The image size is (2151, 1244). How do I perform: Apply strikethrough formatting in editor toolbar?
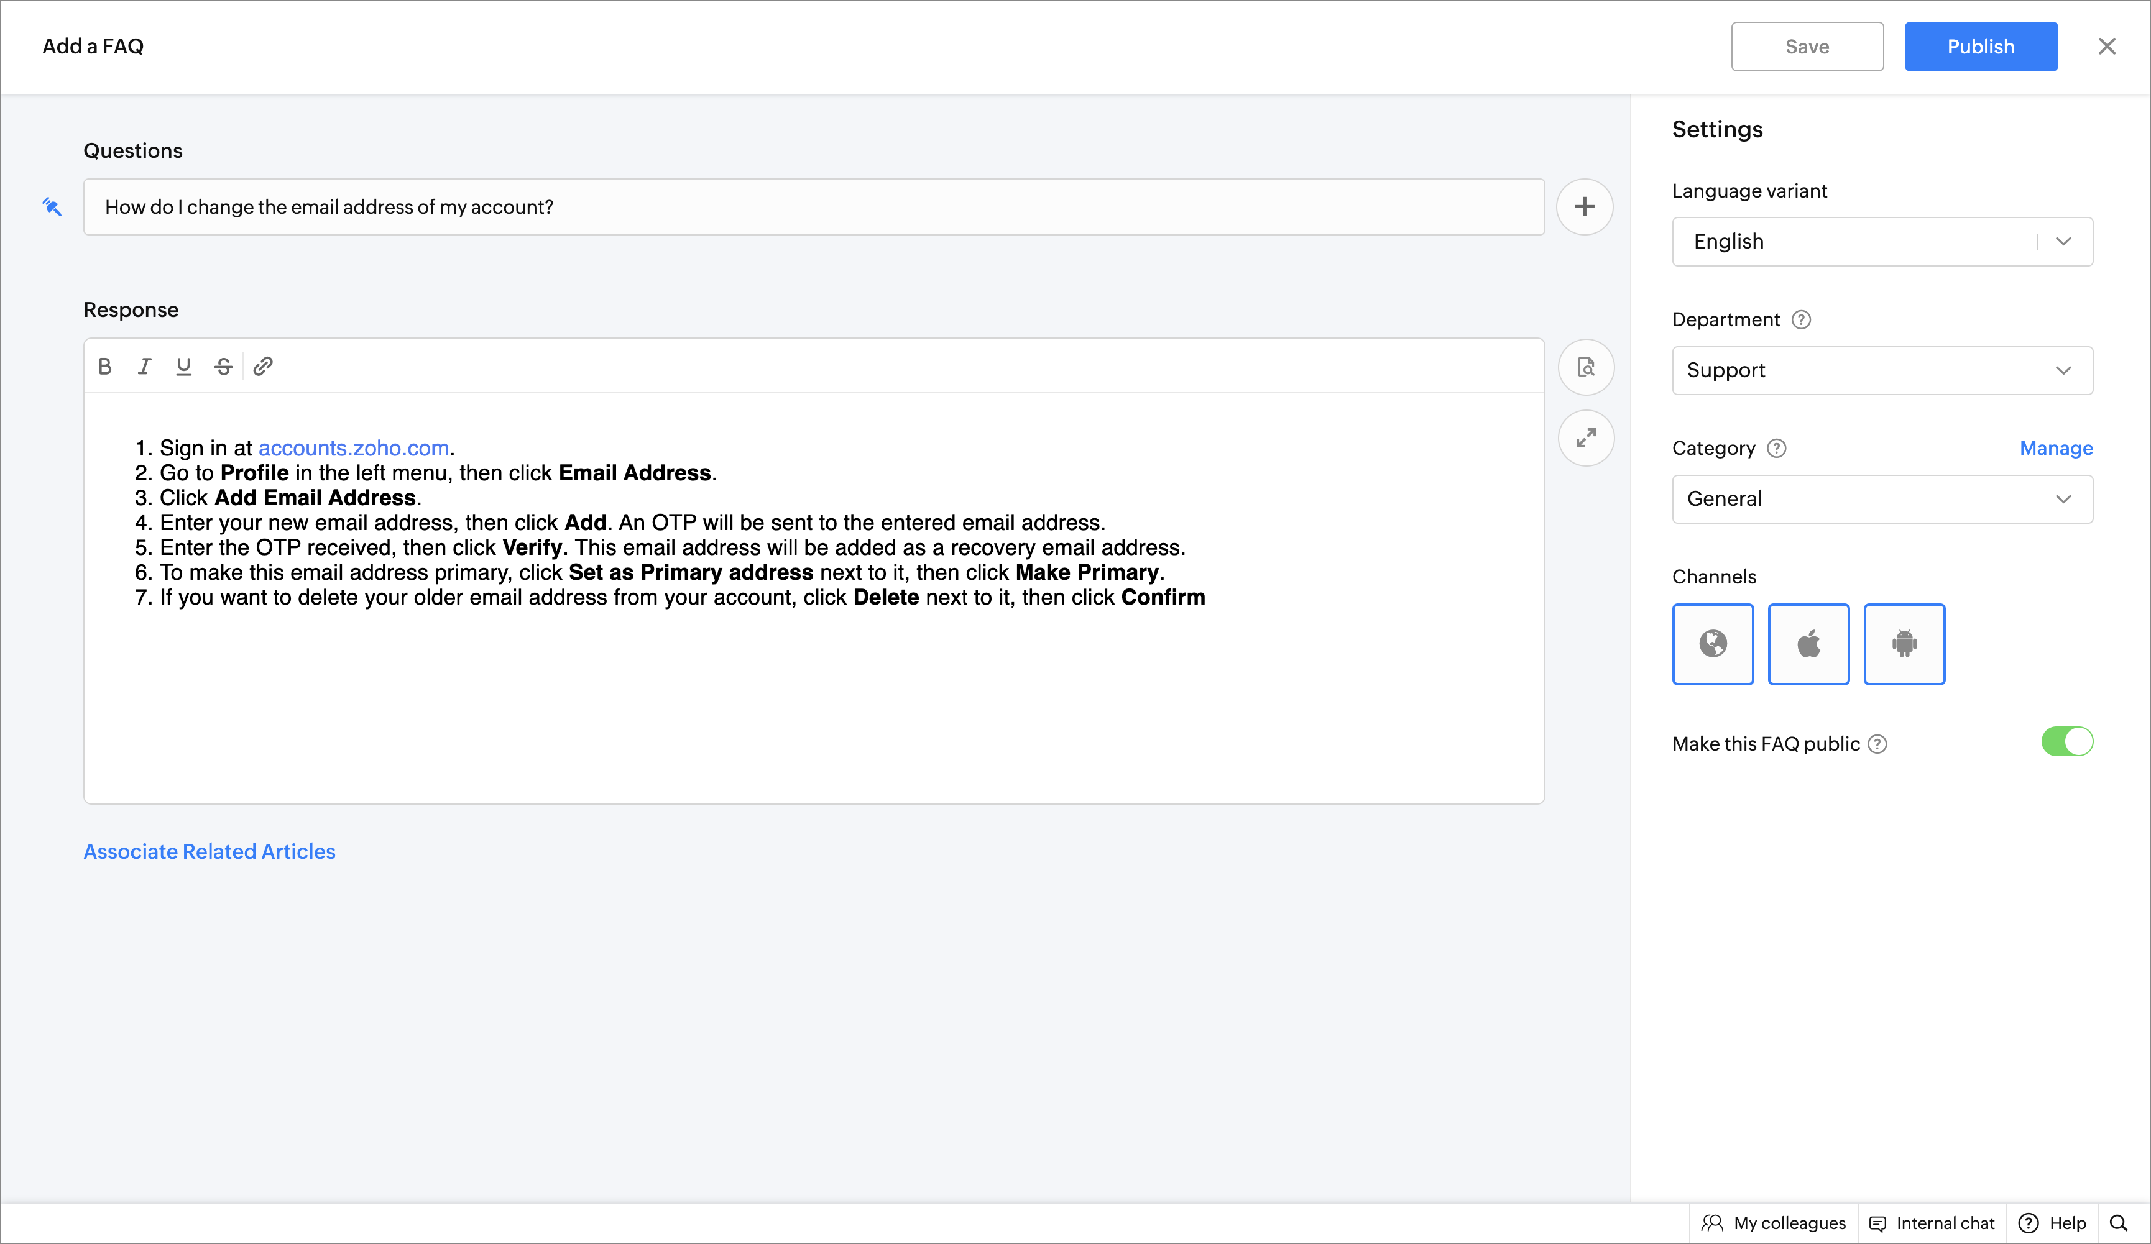(x=223, y=366)
